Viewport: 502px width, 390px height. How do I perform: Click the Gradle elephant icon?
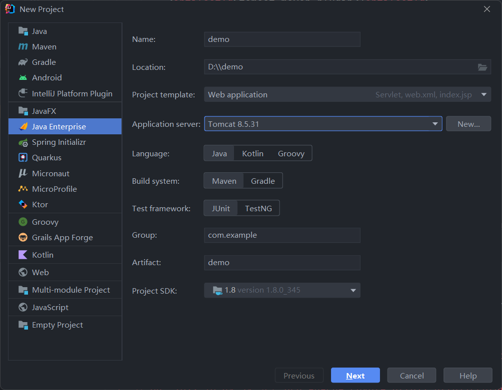tap(23, 62)
